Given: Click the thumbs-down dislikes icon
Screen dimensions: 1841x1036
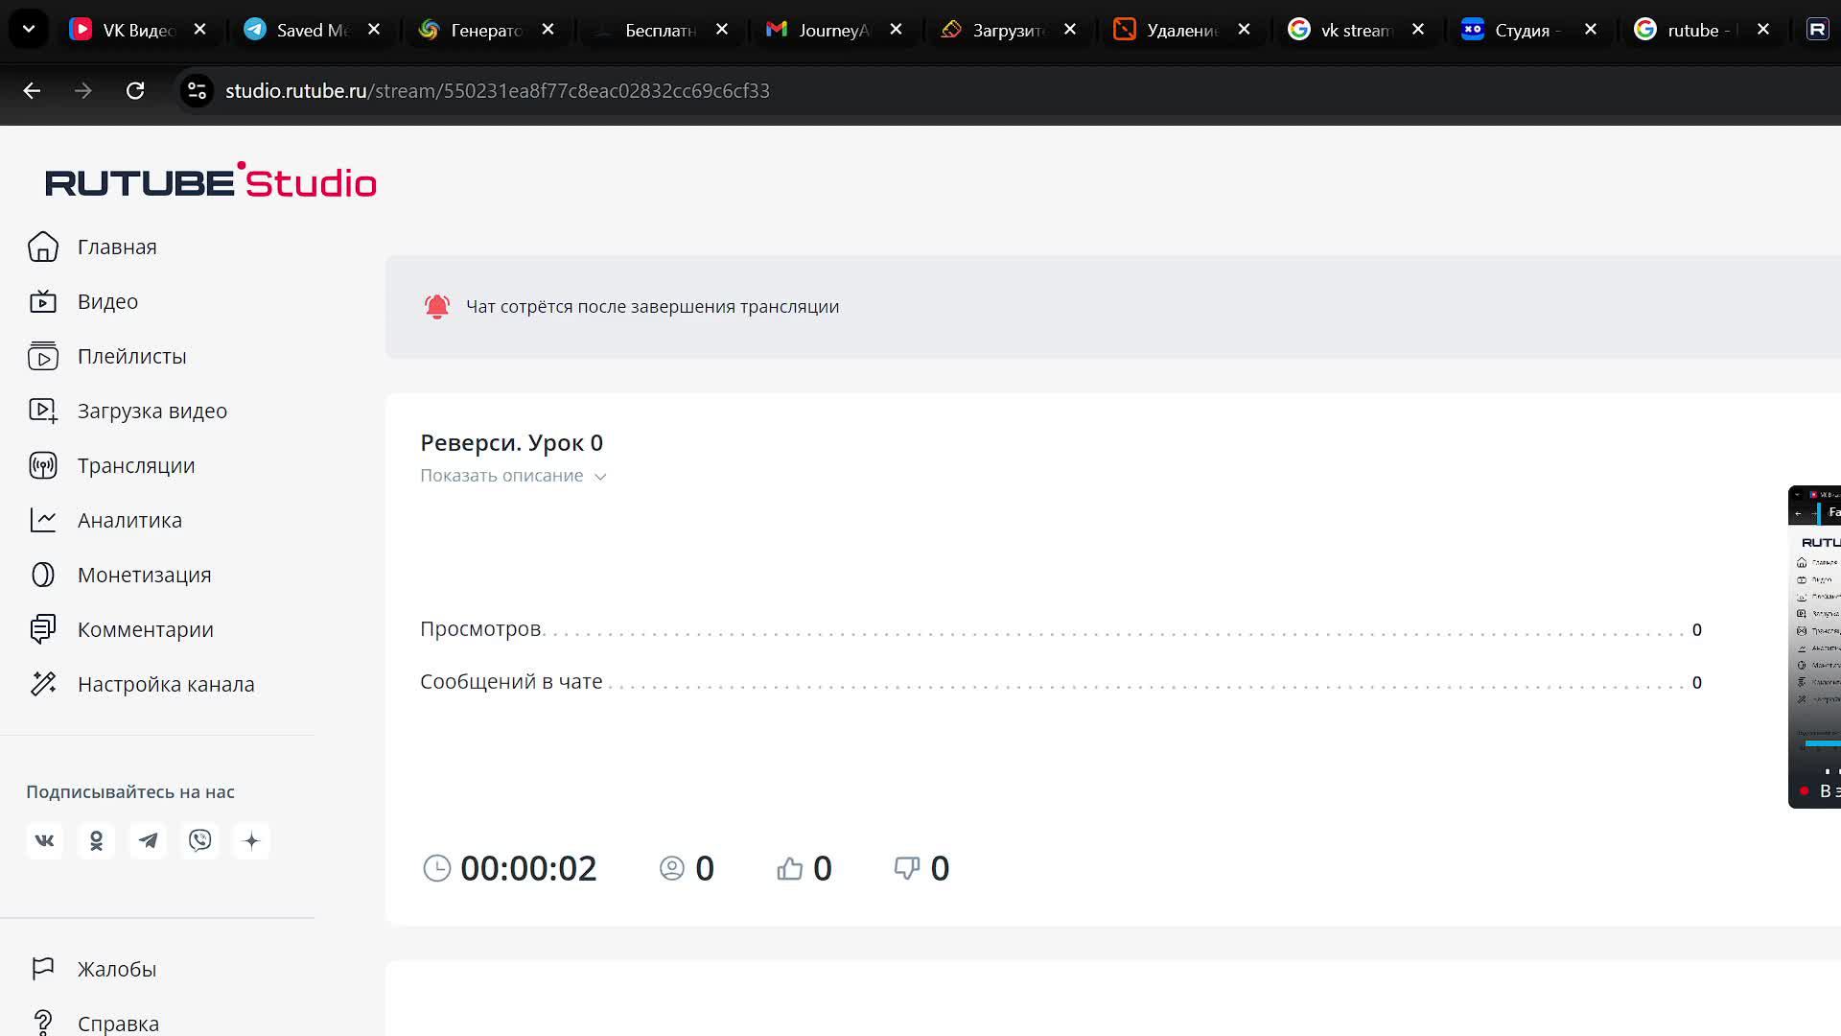Looking at the screenshot, I should pyautogui.click(x=906, y=869).
